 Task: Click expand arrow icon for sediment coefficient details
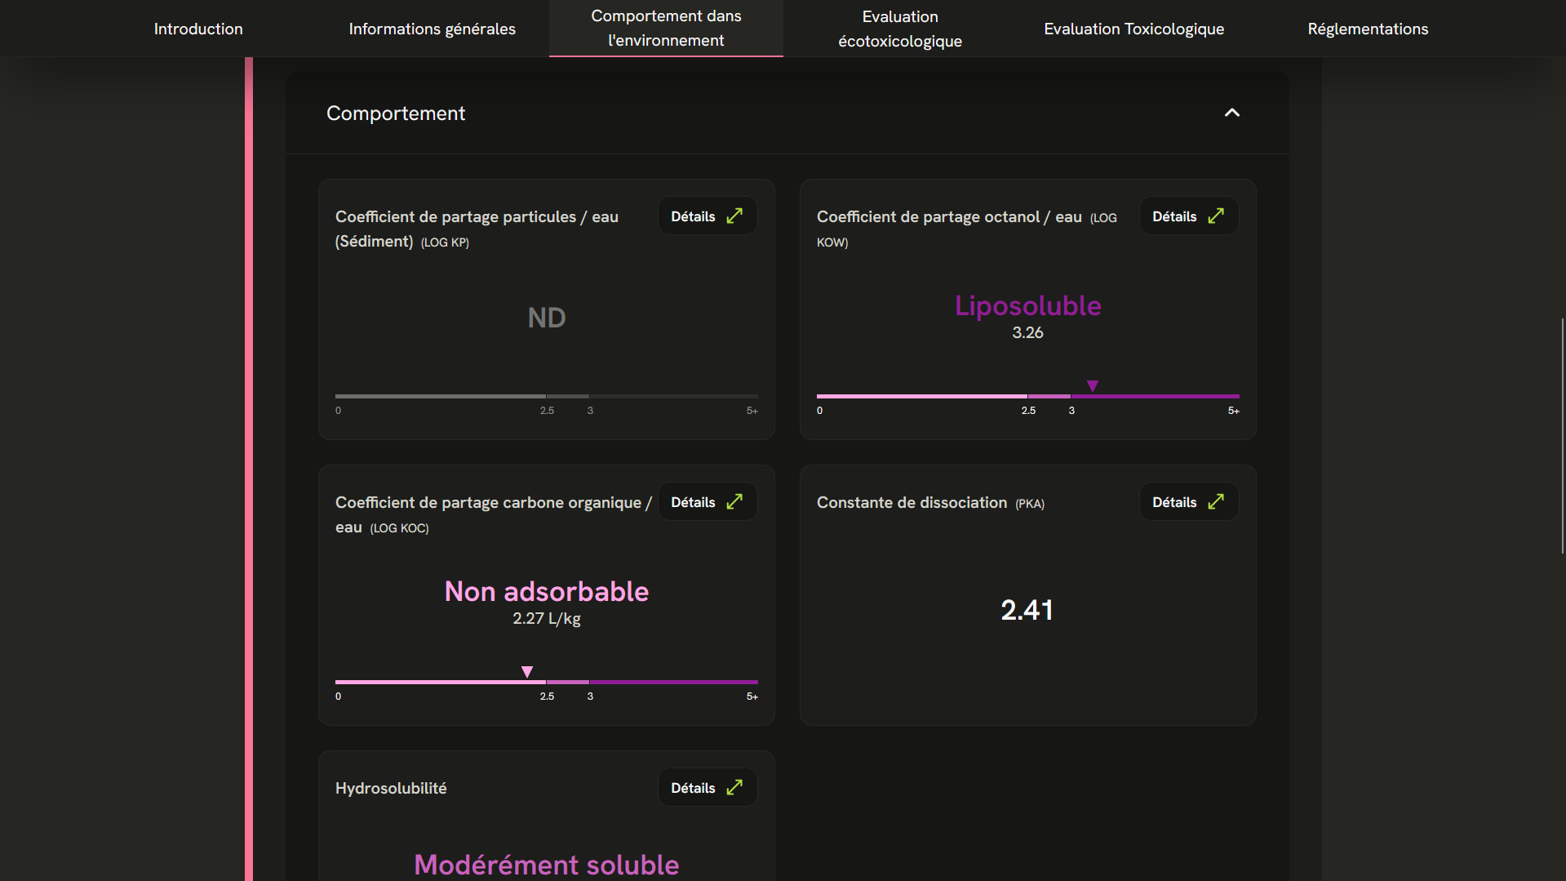point(734,216)
